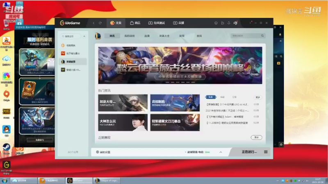
Task: Show next banner with right arrow
Action: click(257, 65)
